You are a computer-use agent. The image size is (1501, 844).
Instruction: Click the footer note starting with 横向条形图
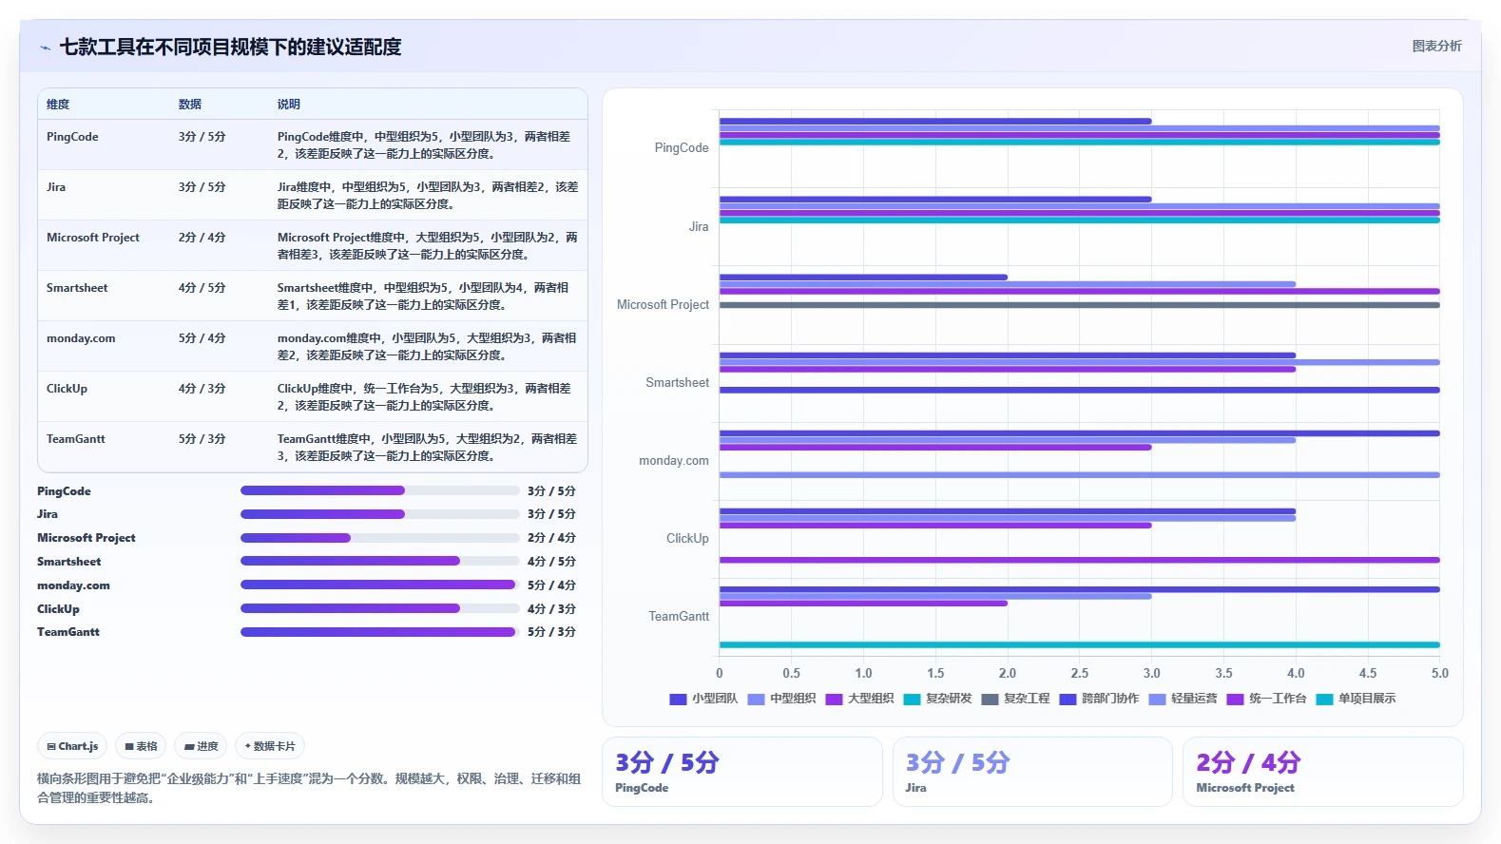tap(309, 788)
